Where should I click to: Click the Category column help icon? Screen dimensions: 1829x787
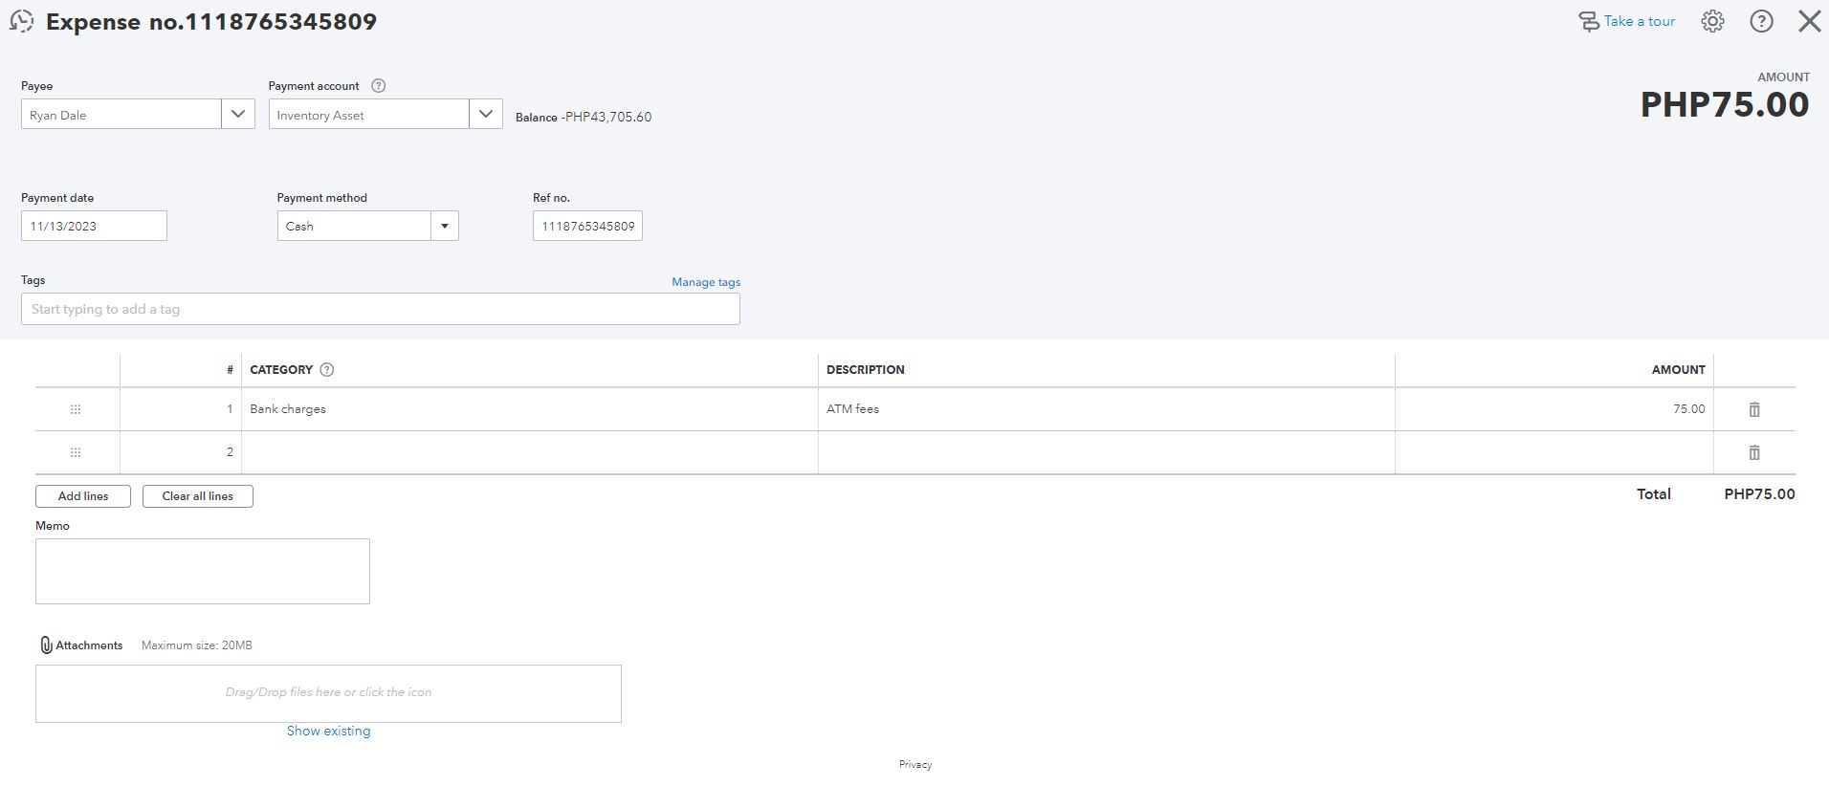[x=327, y=370]
